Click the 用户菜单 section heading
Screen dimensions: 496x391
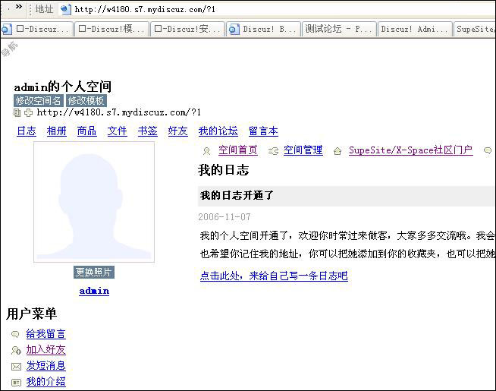(31, 314)
